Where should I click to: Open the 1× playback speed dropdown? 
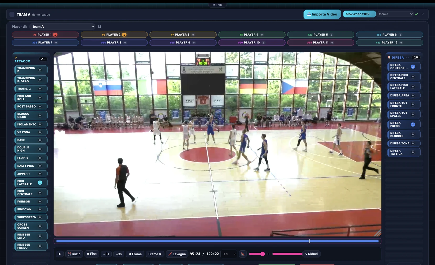229,254
